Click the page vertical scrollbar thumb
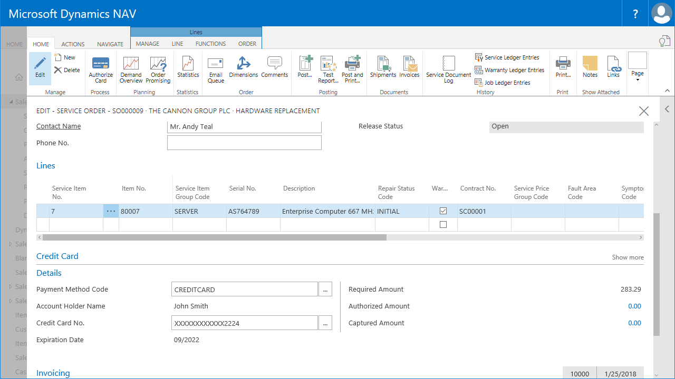Viewport: 675px width, 379px height. tap(656, 274)
